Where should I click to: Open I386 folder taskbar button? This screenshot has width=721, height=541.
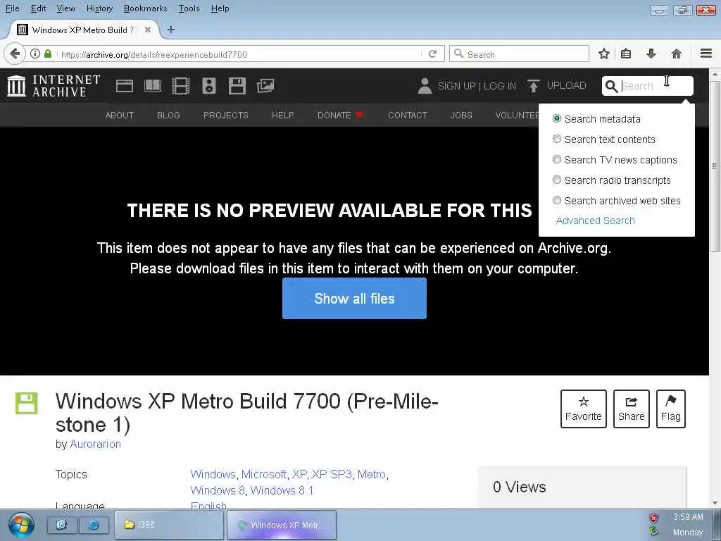click(x=169, y=524)
